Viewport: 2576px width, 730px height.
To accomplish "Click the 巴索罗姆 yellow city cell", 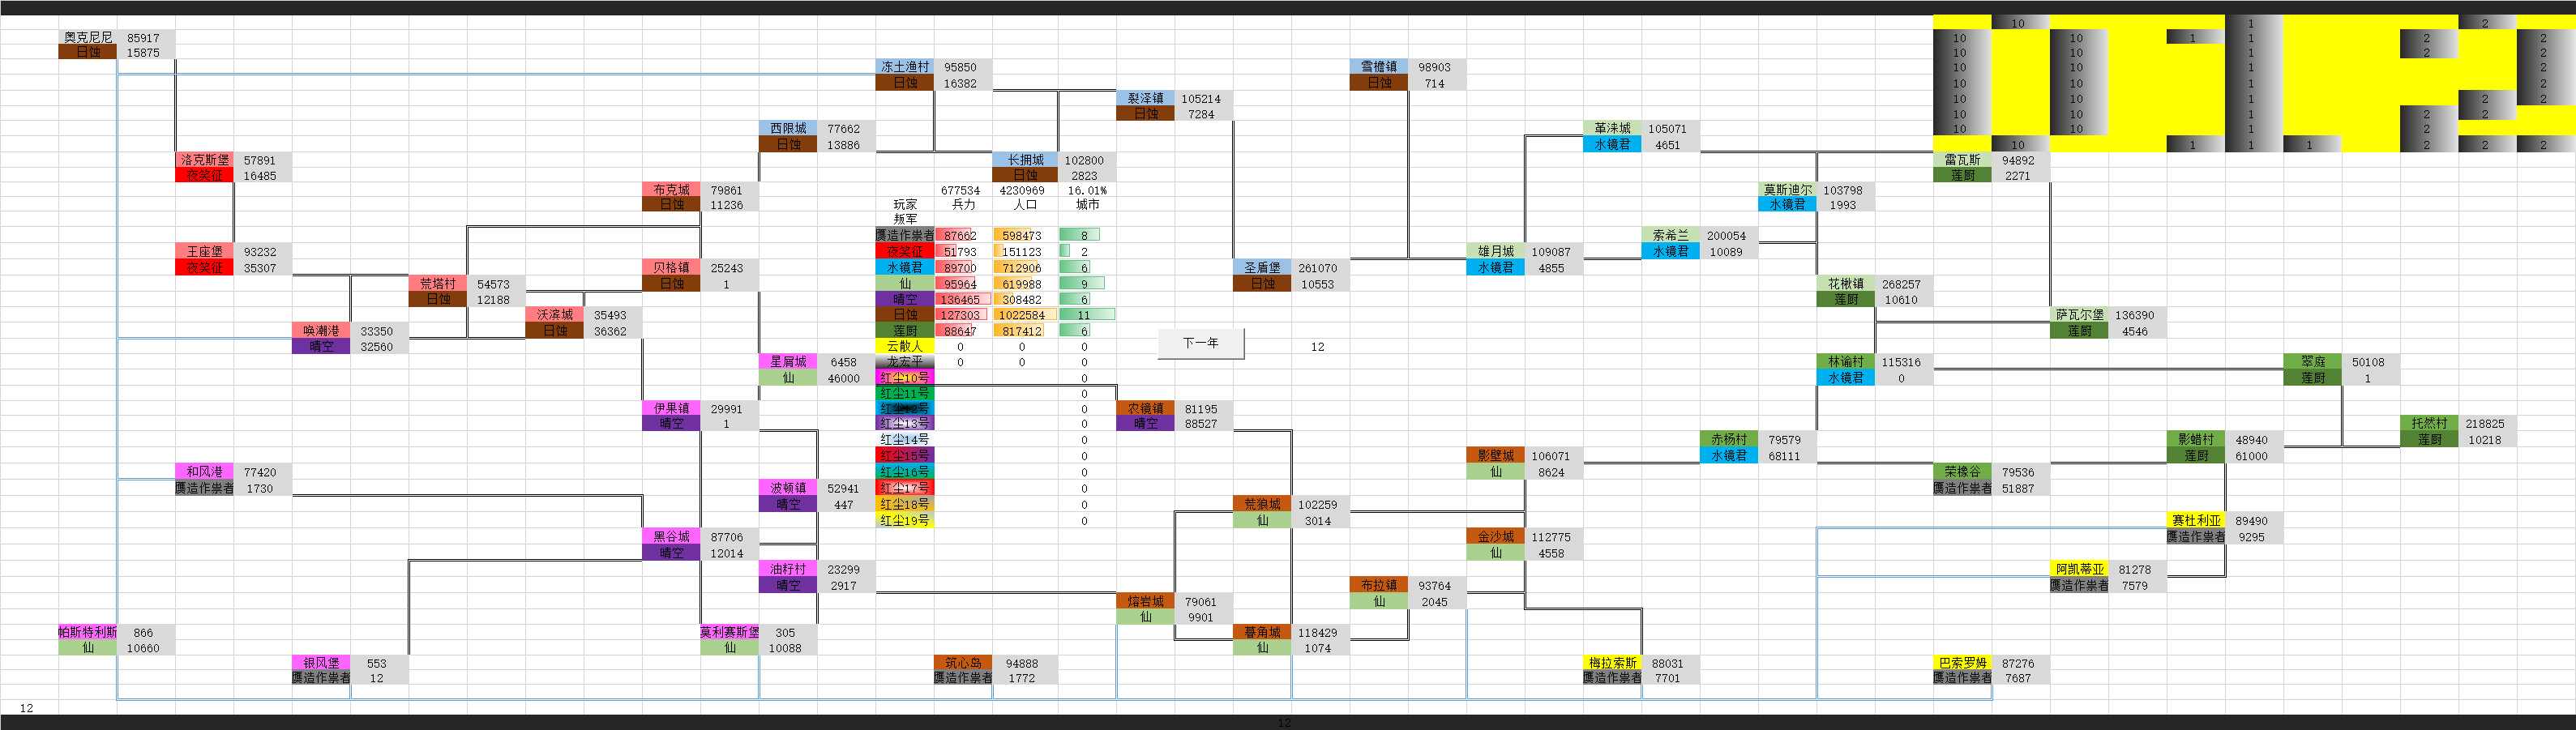I will (1962, 663).
